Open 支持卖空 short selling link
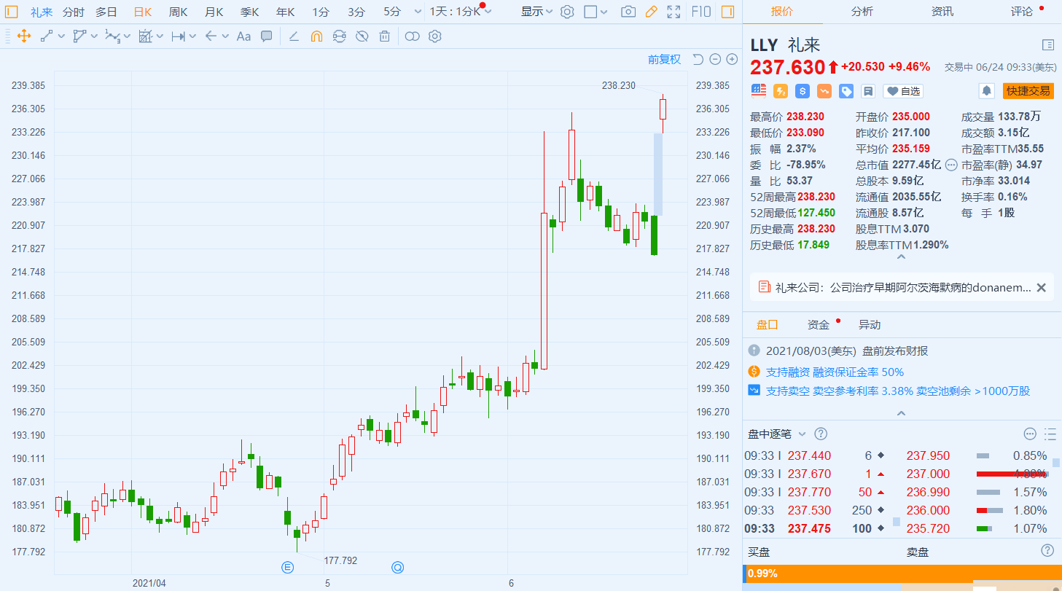Image resolution: width=1062 pixels, height=591 pixels. coord(897,391)
